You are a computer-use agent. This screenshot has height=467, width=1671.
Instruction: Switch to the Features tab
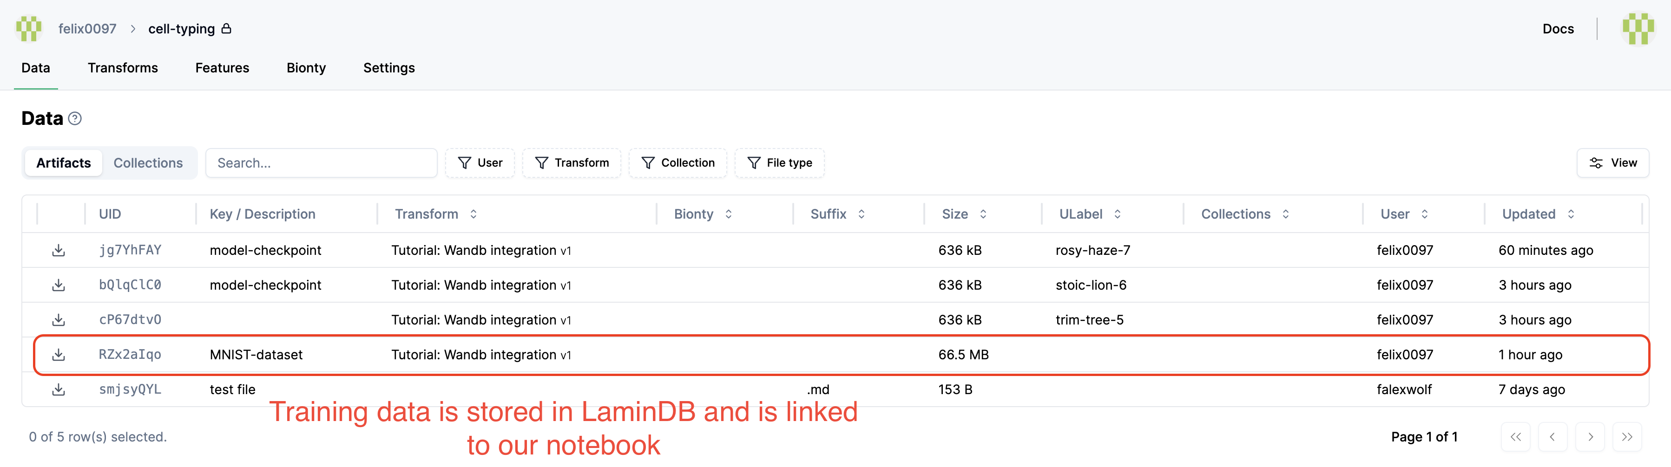coord(222,68)
